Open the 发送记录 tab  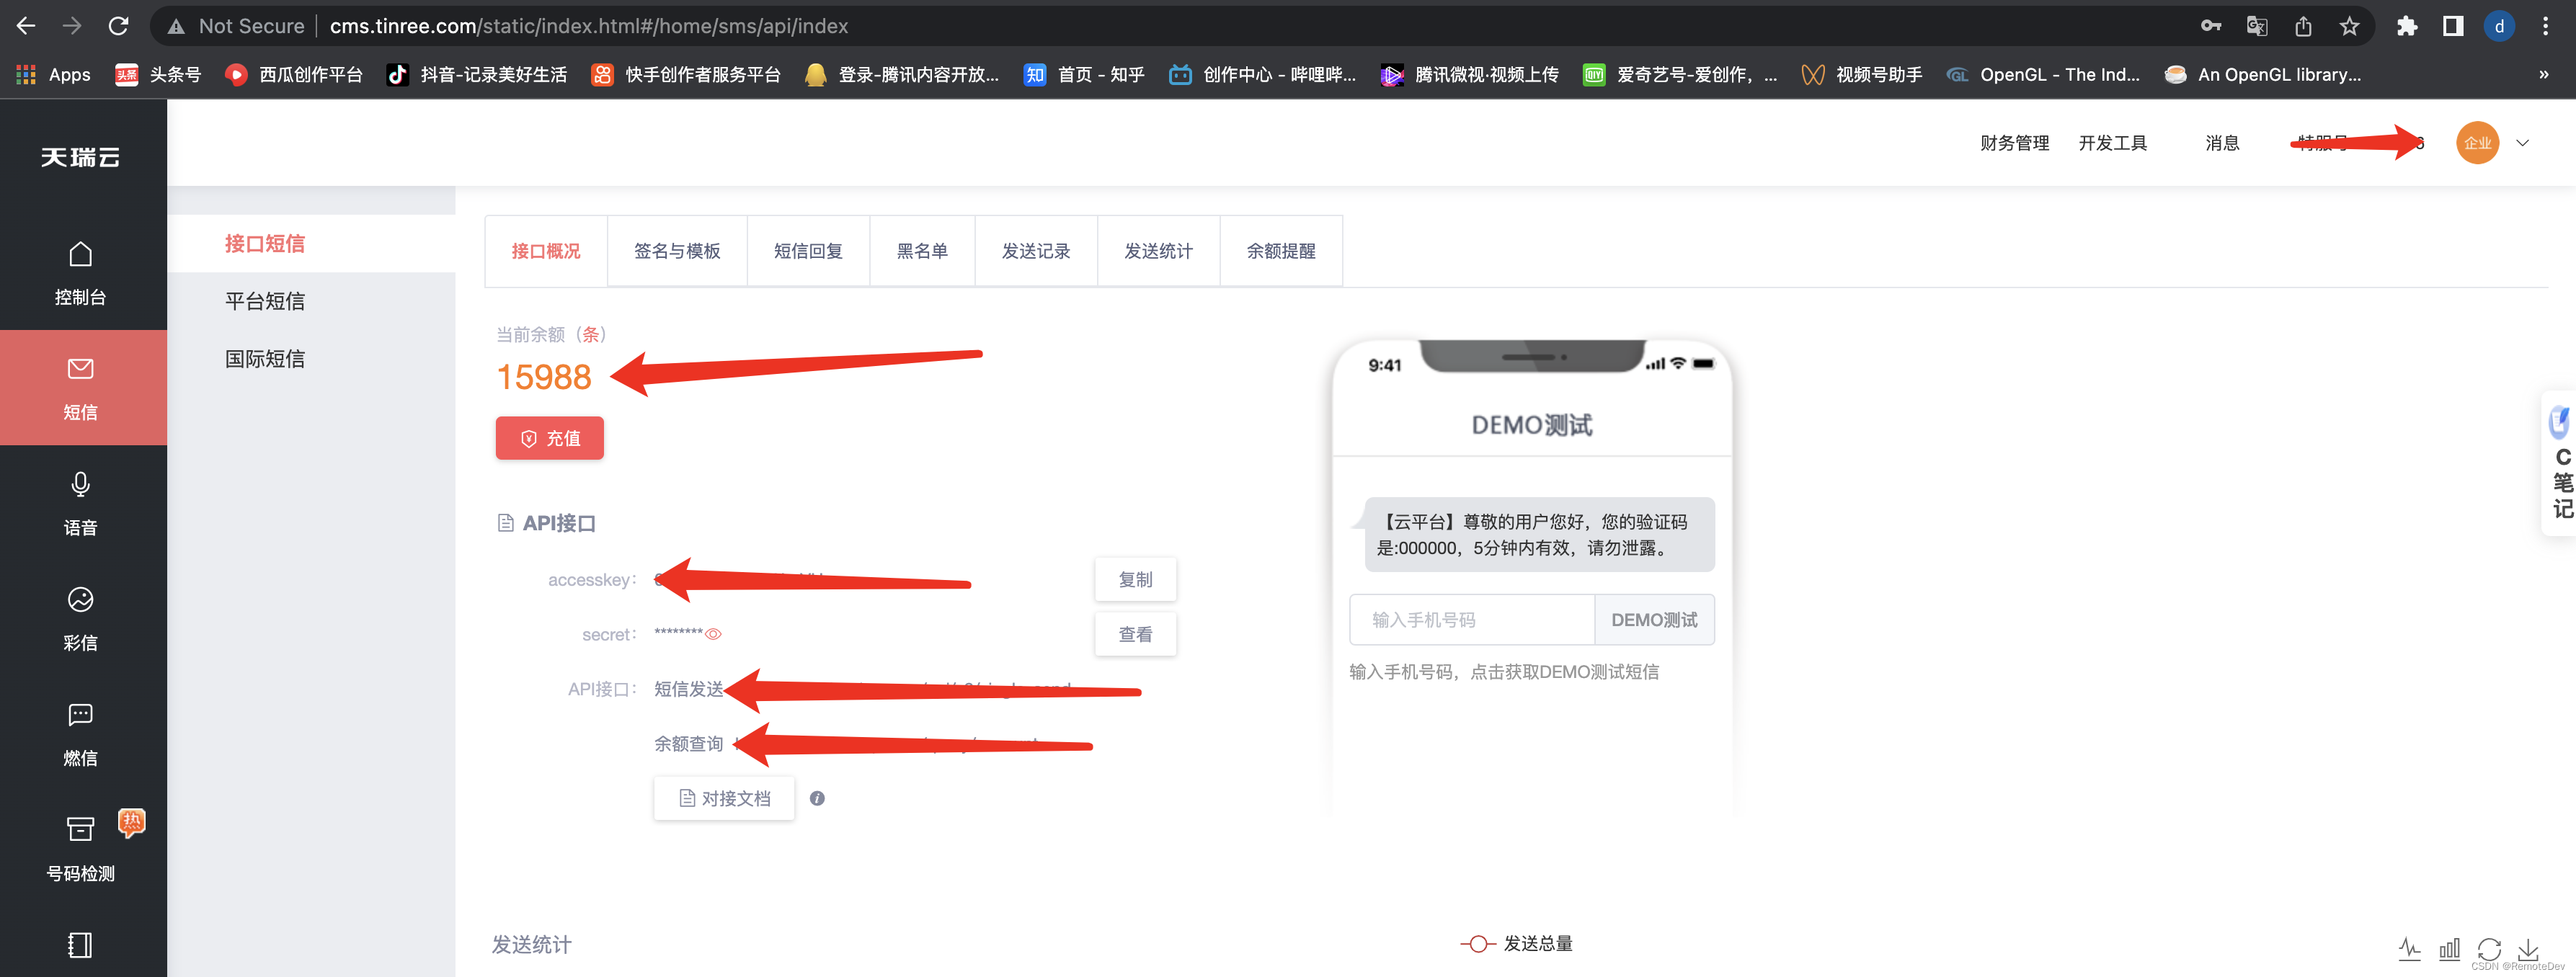[x=1036, y=251]
